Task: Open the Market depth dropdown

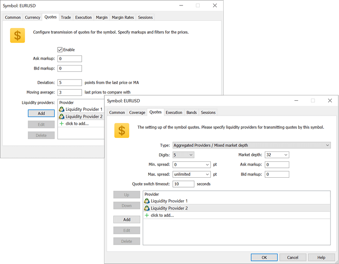Action: pyautogui.click(x=277, y=155)
